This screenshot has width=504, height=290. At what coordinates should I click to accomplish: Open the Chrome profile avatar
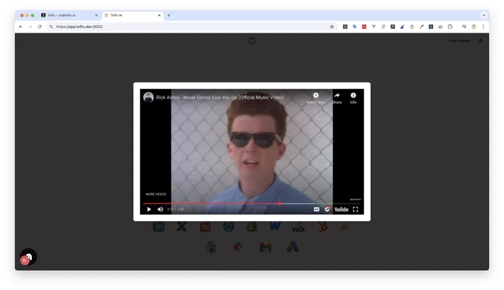(474, 27)
